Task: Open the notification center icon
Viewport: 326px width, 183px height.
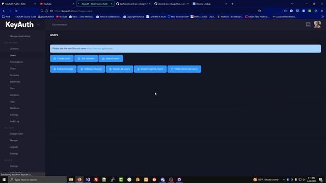Action: pos(321,179)
